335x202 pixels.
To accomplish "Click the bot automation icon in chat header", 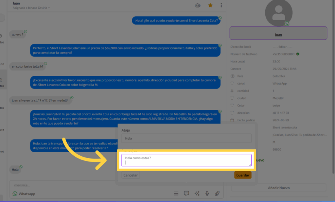I will coord(198,5).
